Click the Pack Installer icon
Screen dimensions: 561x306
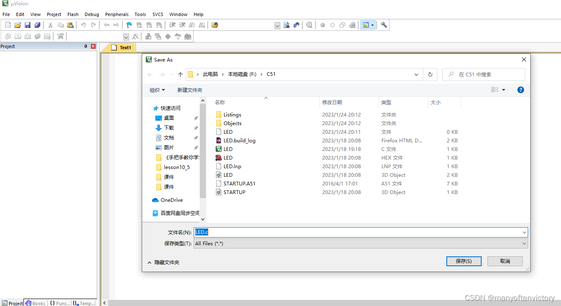[x=188, y=37]
